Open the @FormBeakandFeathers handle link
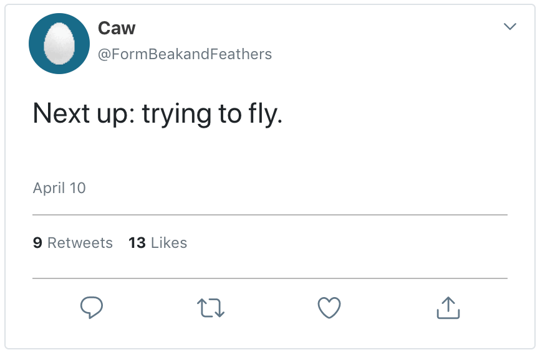This screenshot has width=540, height=355. click(185, 55)
